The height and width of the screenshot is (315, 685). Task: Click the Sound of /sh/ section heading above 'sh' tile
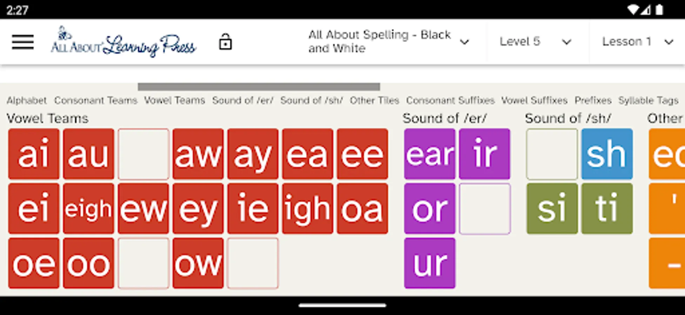tap(568, 119)
